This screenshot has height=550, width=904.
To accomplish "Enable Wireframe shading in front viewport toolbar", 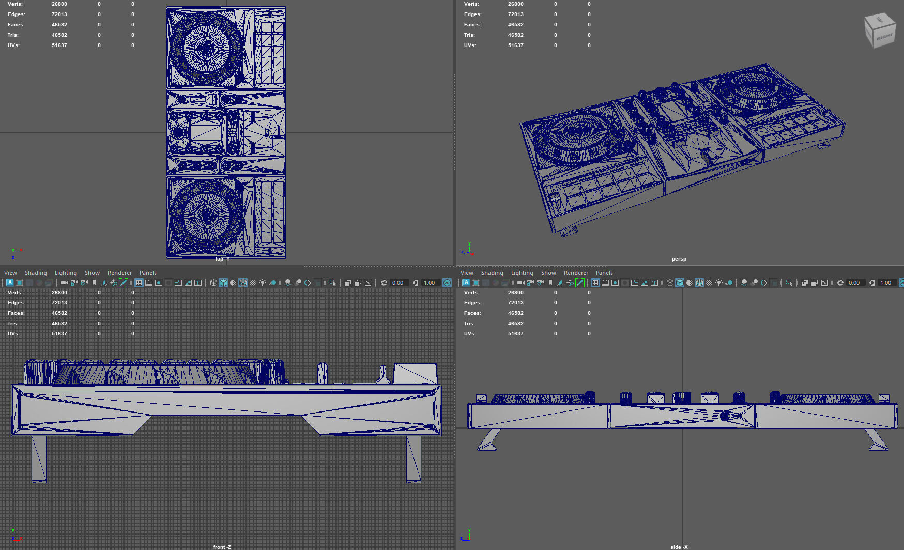I will (x=213, y=283).
